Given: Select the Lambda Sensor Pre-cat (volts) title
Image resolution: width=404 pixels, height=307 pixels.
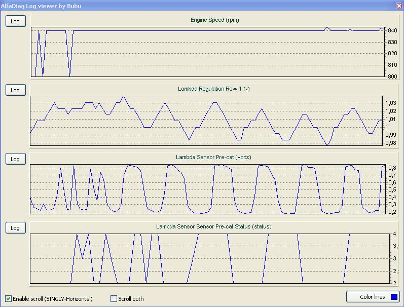Looking at the screenshot, I should click(213, 157).
